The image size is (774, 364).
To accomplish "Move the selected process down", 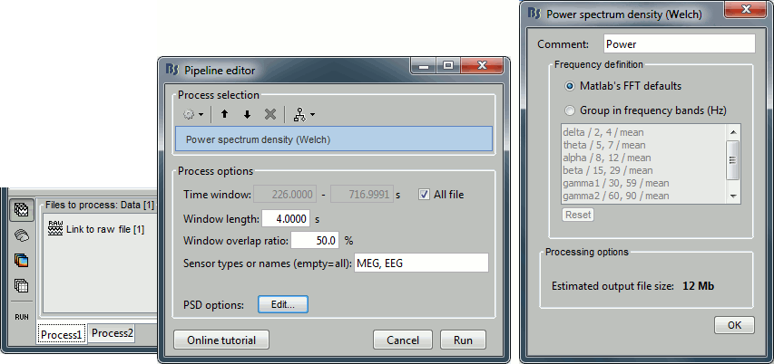I will click(247, 114).
